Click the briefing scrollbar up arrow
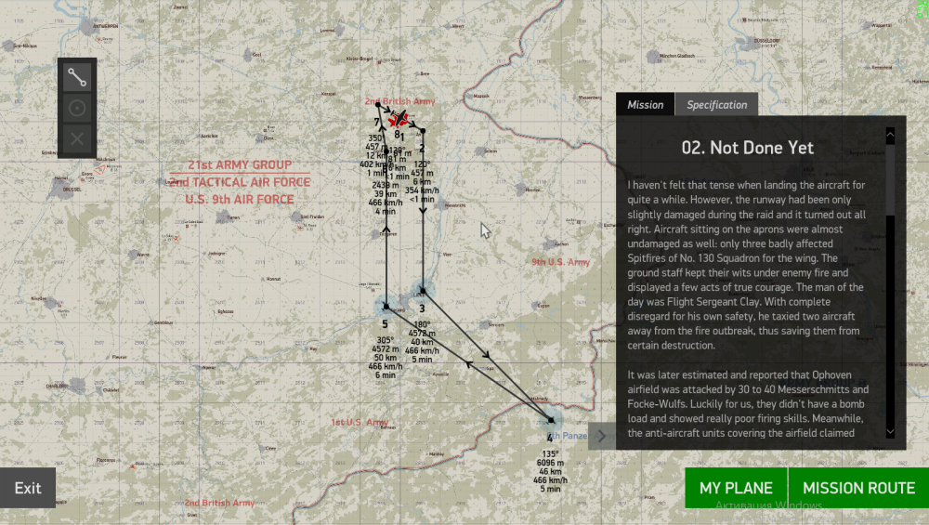 890,135
